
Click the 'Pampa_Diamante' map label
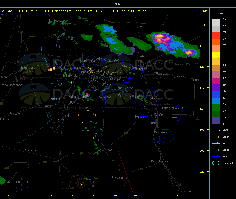(x=11, y=85)
